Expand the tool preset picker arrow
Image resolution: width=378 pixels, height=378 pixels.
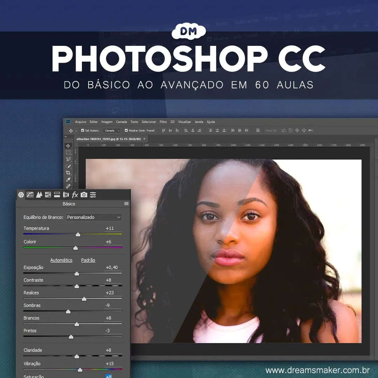tap(76, 131)
